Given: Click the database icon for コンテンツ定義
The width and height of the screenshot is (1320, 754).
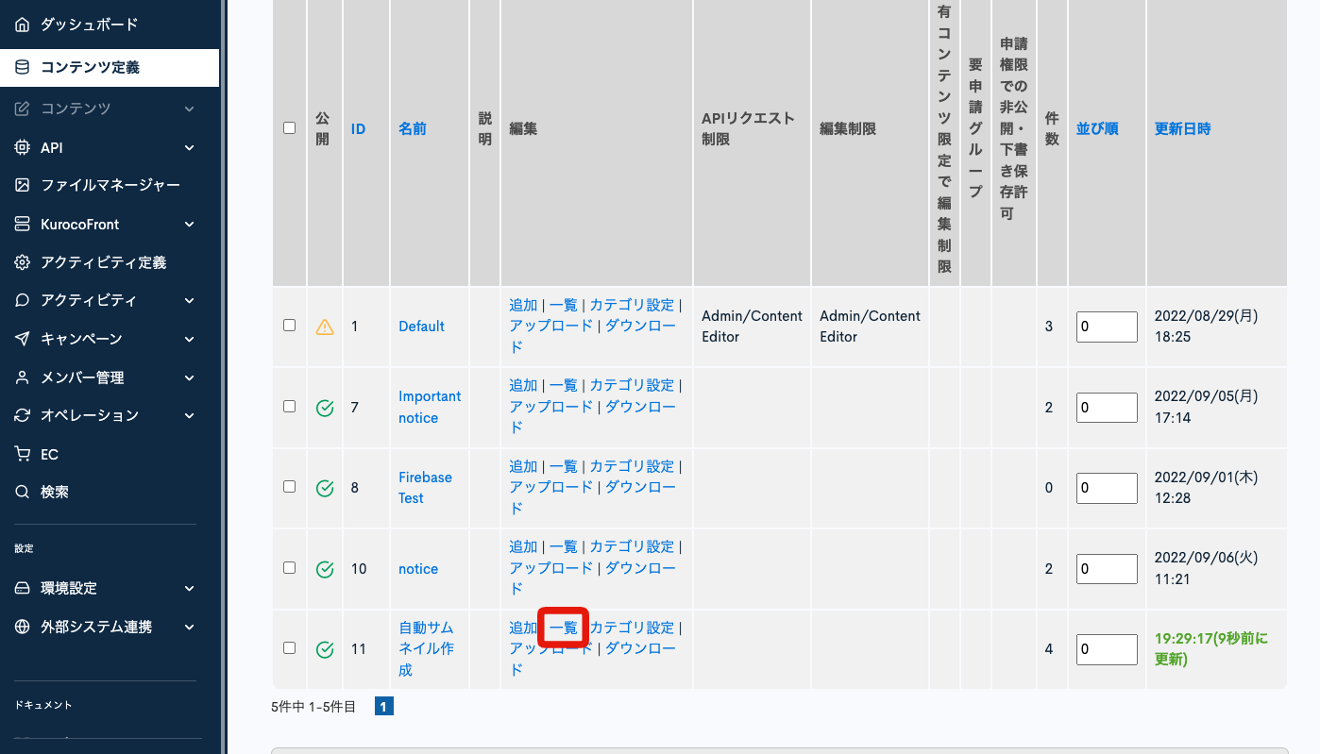Looking at the screenshot, I should [x=23, y=68].
